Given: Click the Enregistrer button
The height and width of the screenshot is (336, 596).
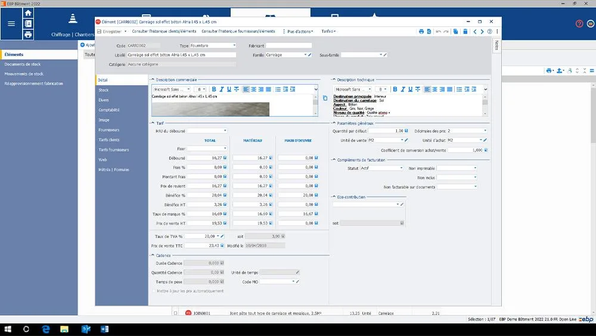Looking at the screenshot, I should click(x=110, y=32).
